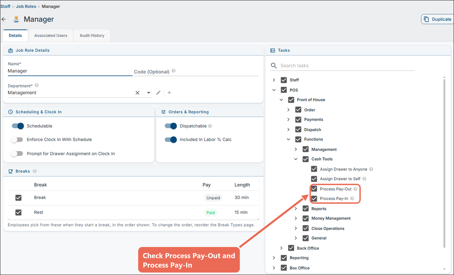This screenshot has width=454, height=275.
Task: Click help icon next to Breaks heading
Action: point(35,171)
